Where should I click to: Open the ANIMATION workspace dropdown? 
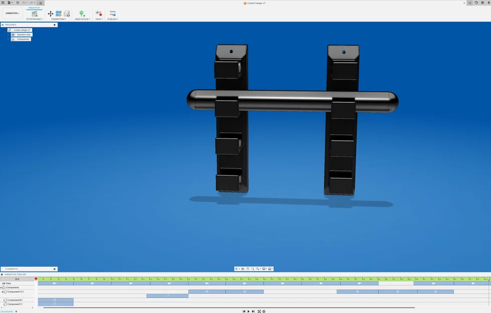(x=12, y=13)
